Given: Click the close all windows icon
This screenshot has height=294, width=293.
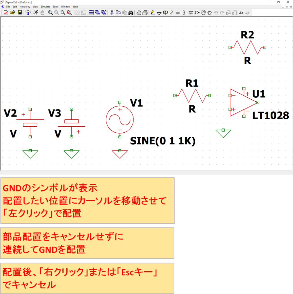Looking at the screenshot, I should 104,13.
